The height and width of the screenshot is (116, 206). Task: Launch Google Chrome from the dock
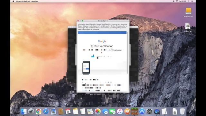[x=38, y=111]
